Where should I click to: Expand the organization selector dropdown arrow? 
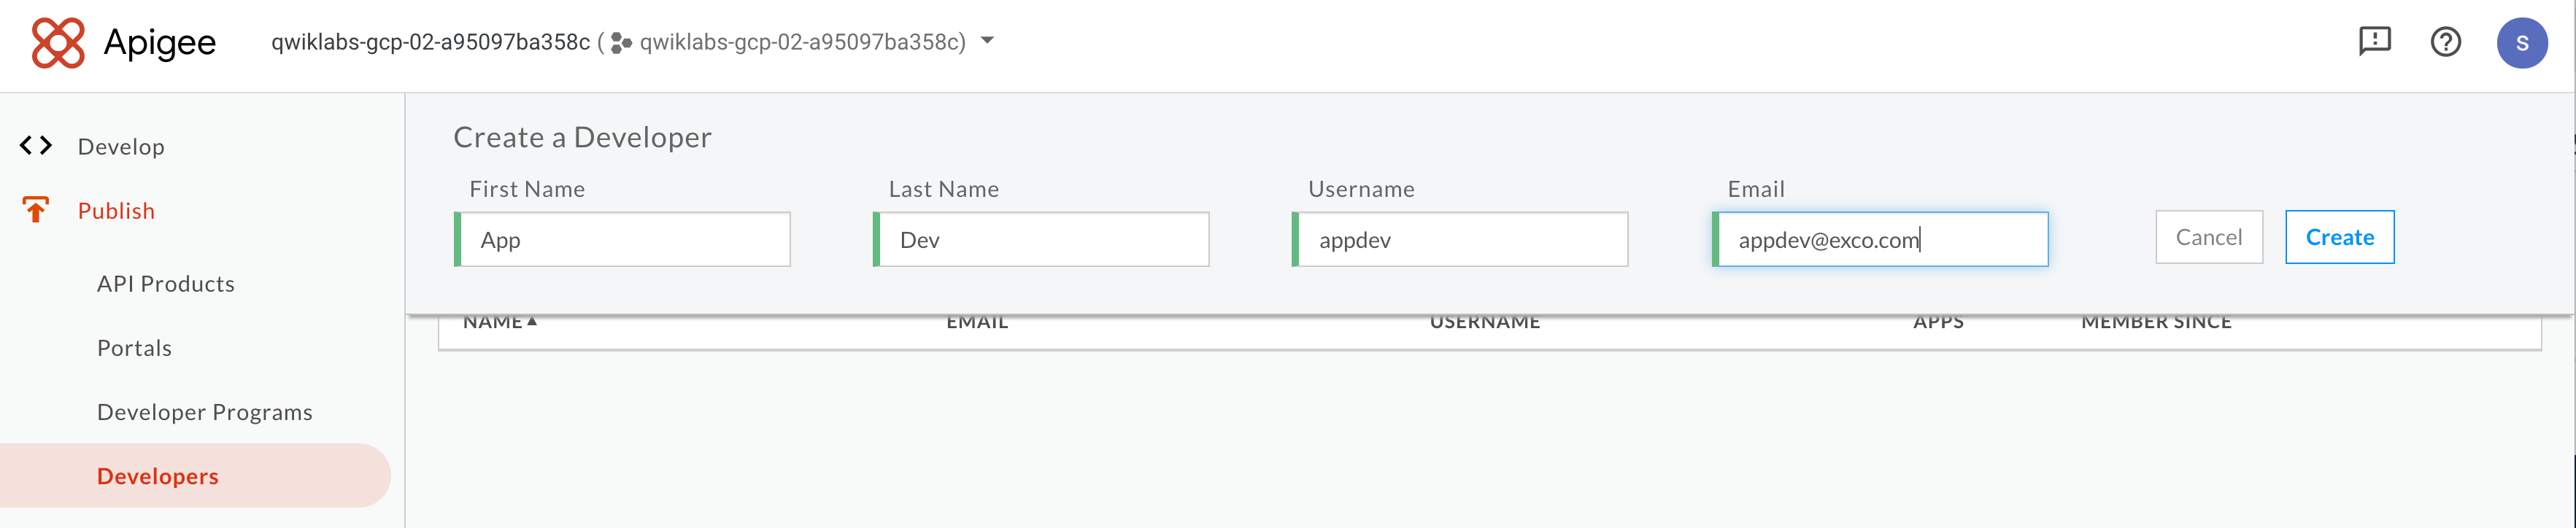[x=987, y=41]
